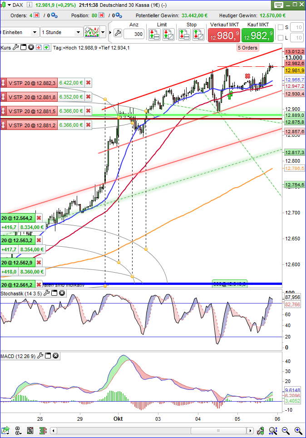Click the candlestick chart style icon beside DAX

3,5
